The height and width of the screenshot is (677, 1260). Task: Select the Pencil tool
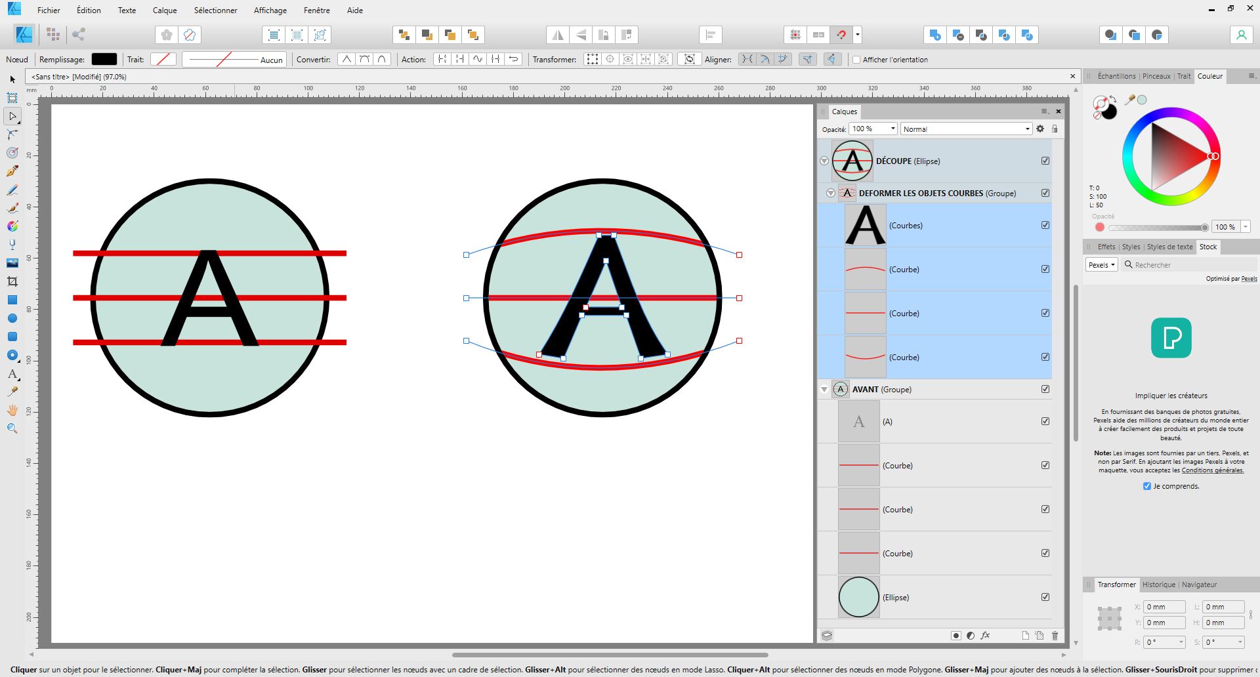(x=12, y=190)
